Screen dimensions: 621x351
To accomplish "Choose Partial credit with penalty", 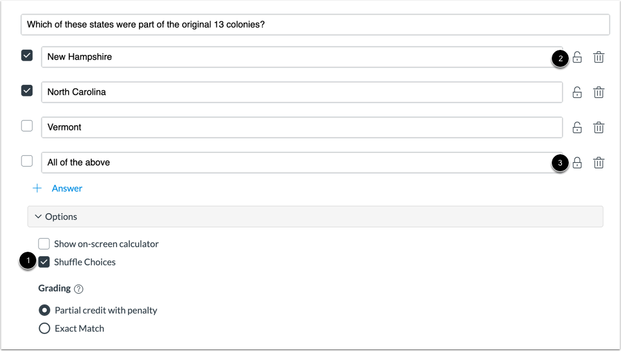I will coord(44,310).
